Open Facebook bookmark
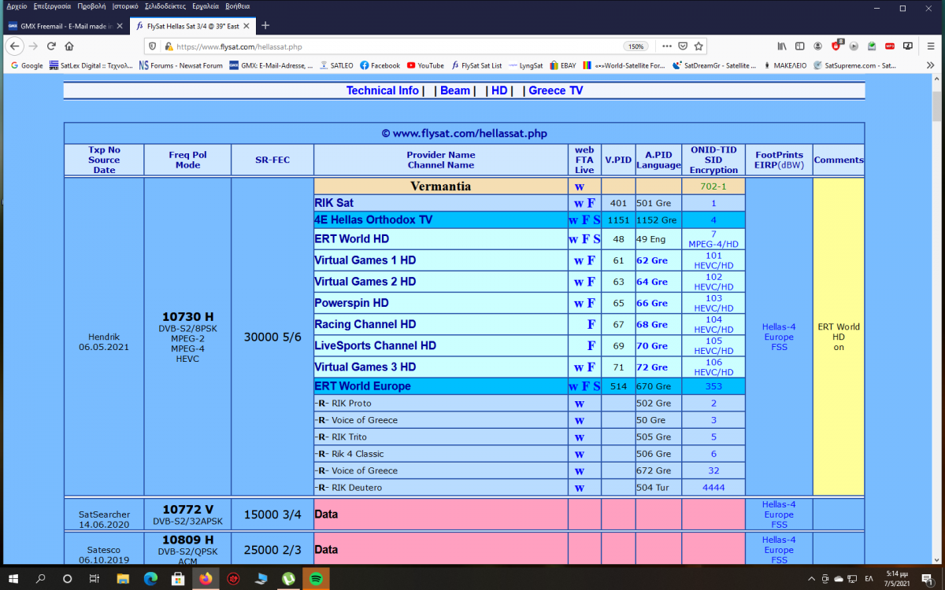The width and height of the screenshot is (945, 590). pos(380,65)
